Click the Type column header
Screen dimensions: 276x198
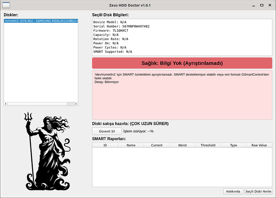pyautogui.click(x=234, y=145)
